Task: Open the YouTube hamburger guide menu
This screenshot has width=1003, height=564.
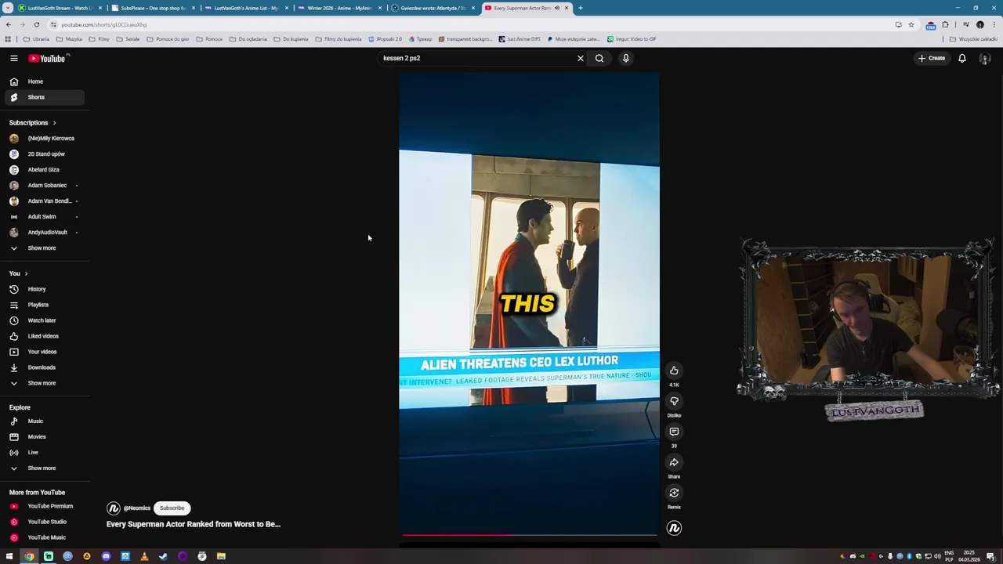Action: point(13,58)
